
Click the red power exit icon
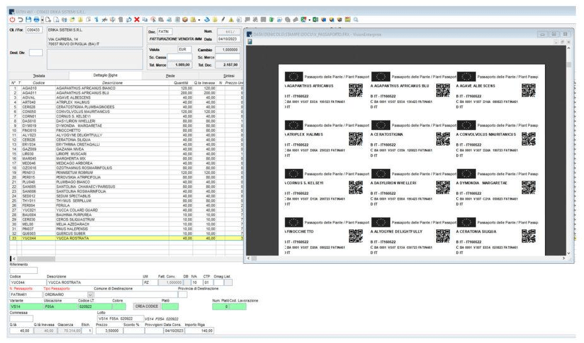coord(12,19)
